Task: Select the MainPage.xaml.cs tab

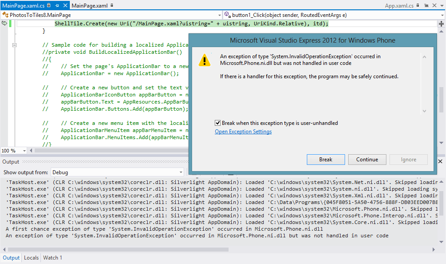Action: 23,5
